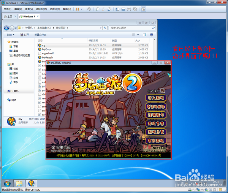The image size is (228, 193).
Task: Sort files by the 修改日期 column
Action: pos(93,41)
